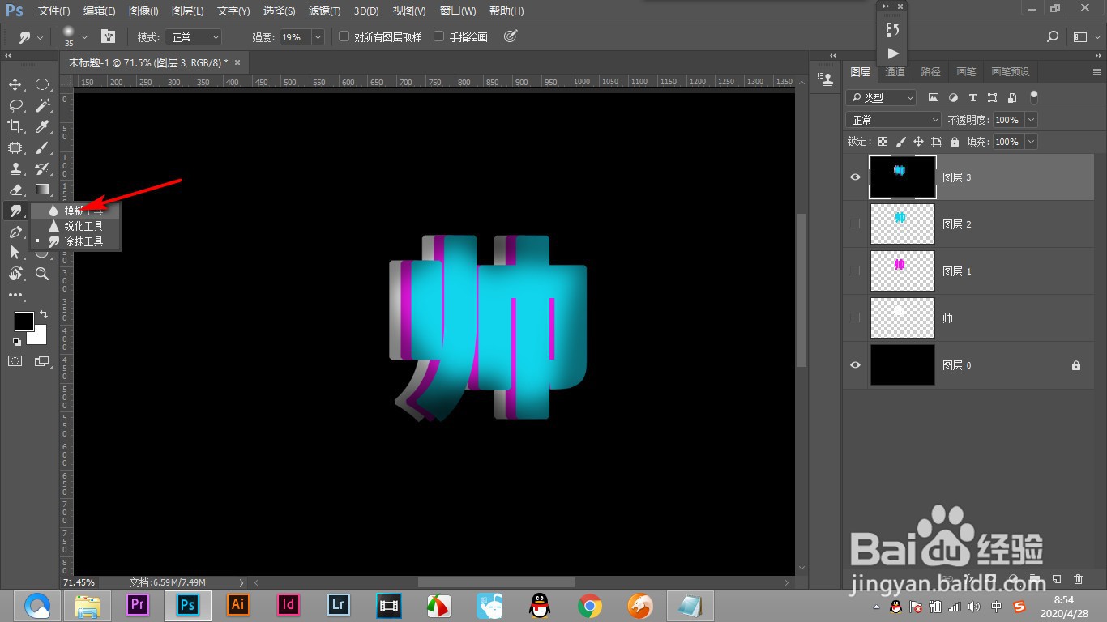This screenshot has width=1107, height=622.
Task: Select the Crop tool
Action: click(x=15, y=126)
